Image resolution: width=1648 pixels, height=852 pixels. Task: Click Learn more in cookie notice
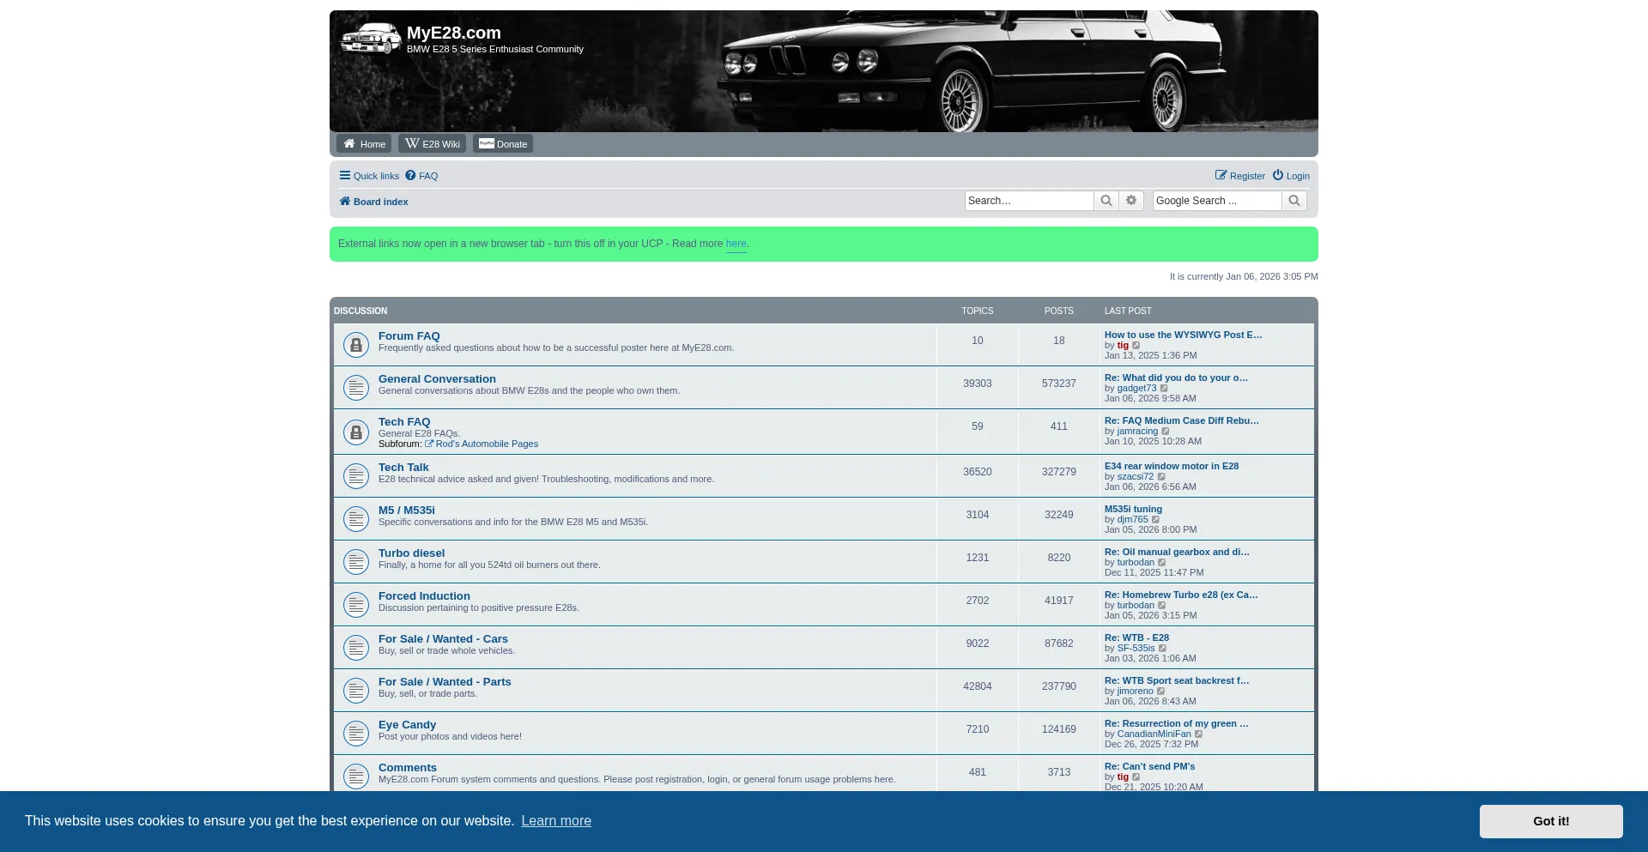tap(556, 821)
